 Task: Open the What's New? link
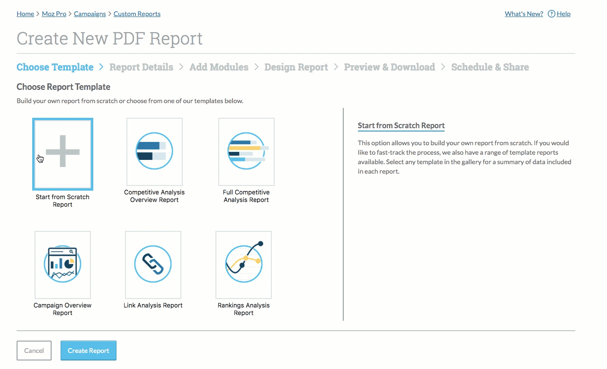(524, 14)
